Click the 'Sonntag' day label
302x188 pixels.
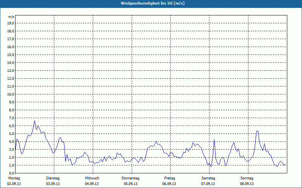pos(247,178)
